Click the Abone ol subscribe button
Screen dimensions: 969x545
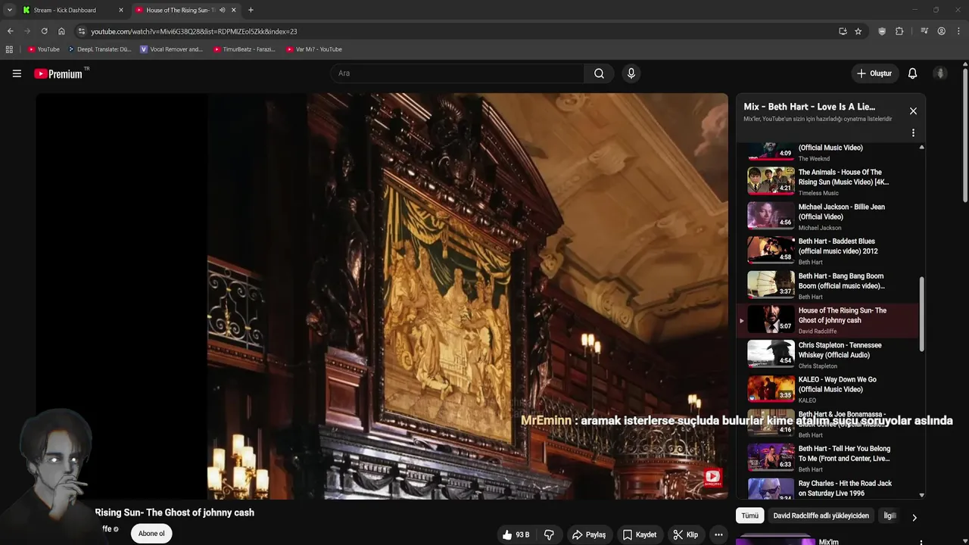[x=151, y=534]
